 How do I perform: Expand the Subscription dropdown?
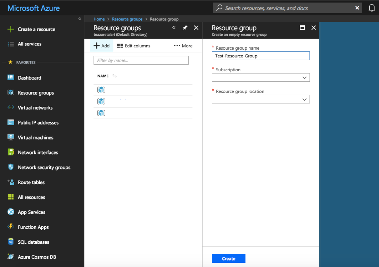261,78
